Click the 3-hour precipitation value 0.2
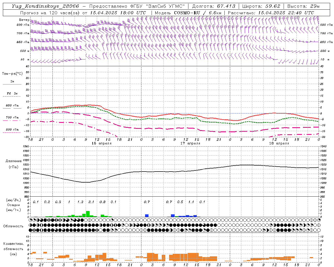Screen dimensions: 334x267 pos(47,202)
